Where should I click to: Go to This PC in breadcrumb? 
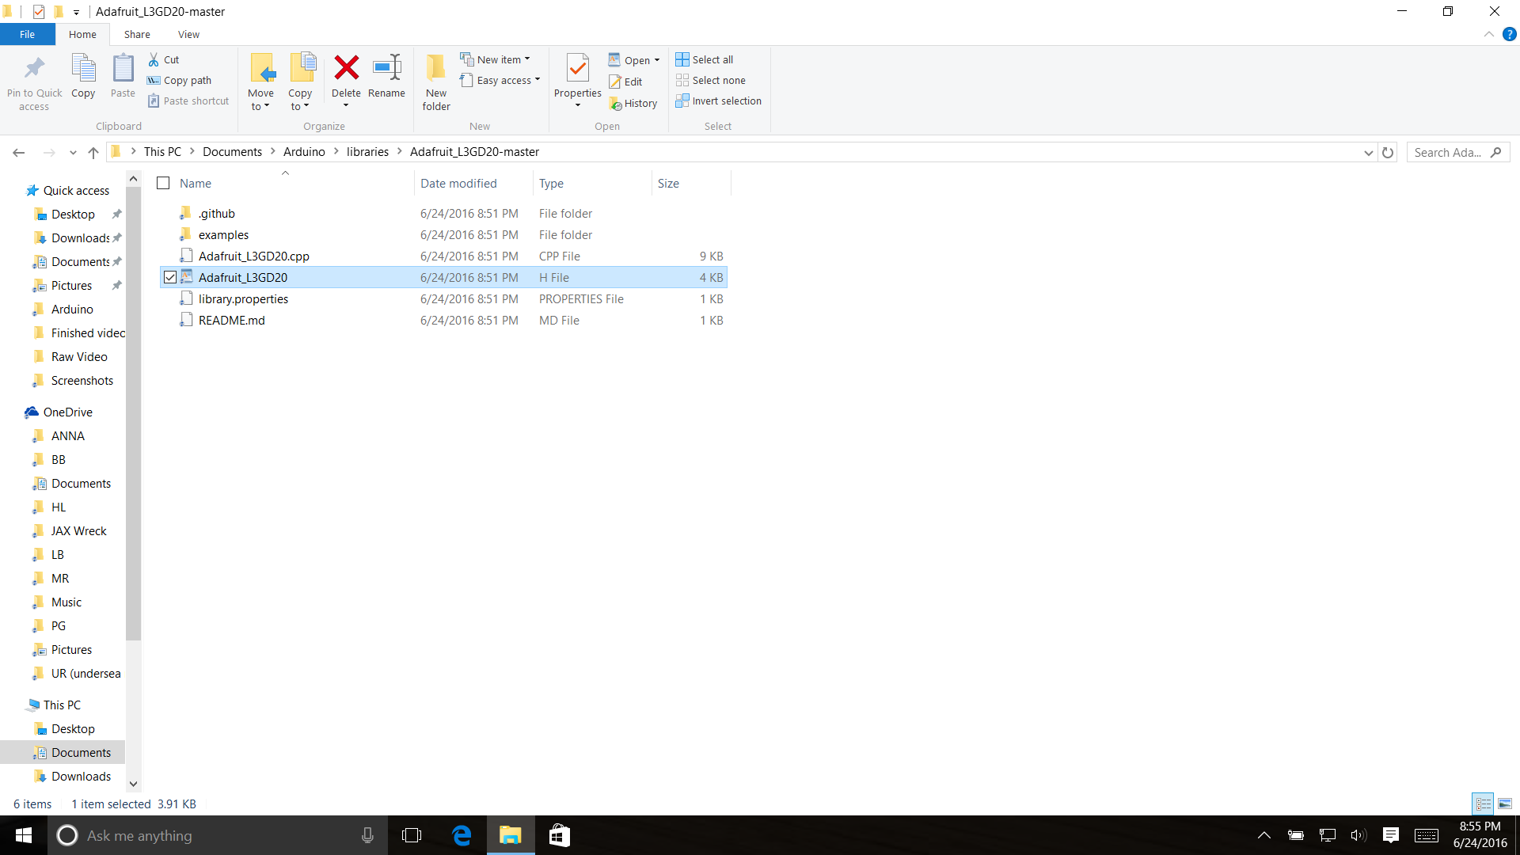click(x=162, y=152)
